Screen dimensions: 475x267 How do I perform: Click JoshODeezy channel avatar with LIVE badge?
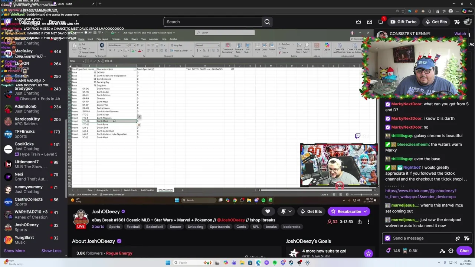[81, 219]
